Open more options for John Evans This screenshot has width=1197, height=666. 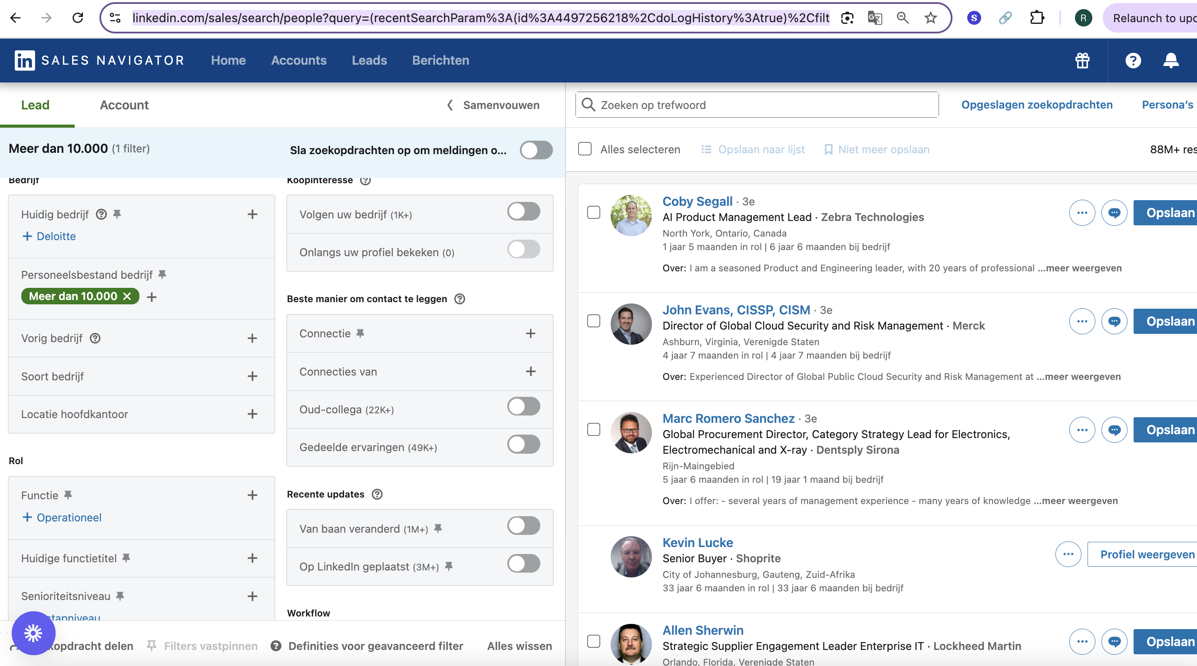point(1082,321)
